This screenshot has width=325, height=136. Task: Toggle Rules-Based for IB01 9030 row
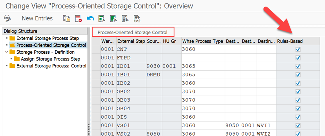[298, 66]
